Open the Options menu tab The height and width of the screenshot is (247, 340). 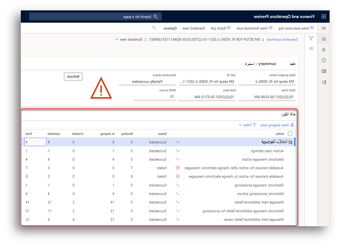[x=170, y=28]
